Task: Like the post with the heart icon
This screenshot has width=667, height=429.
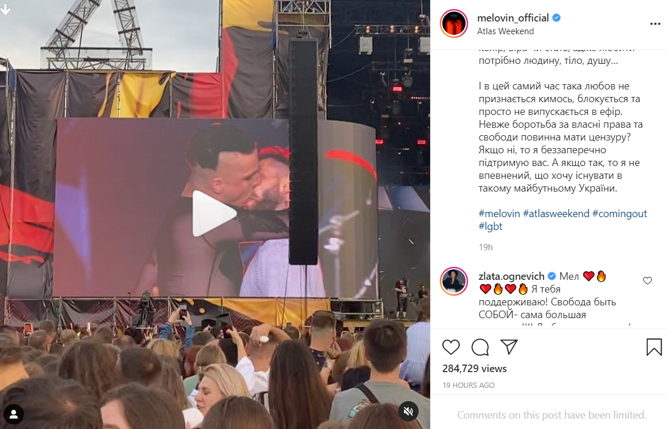Action: (451, 347)
